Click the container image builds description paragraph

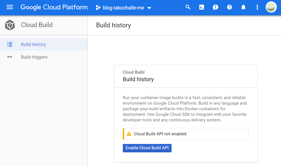coord(185,109)
